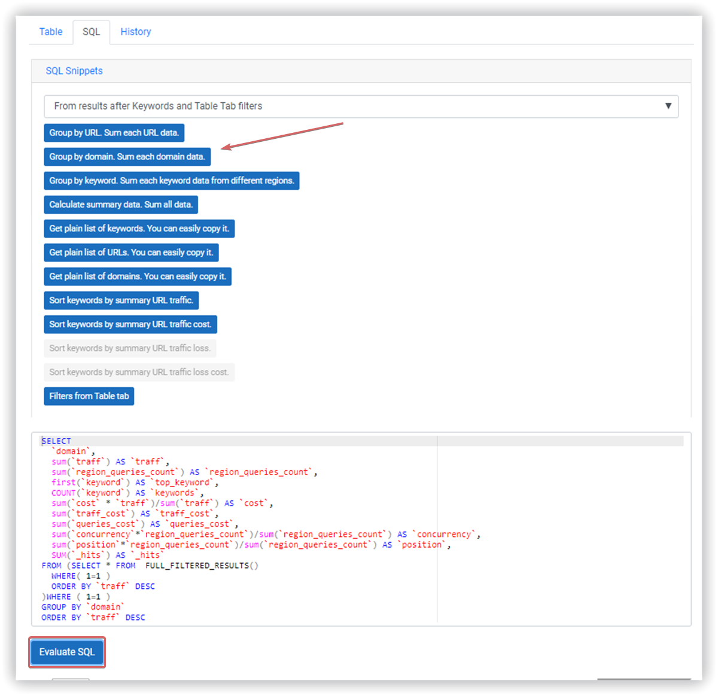The height and width of the screenshot is (696, 718).
Task: Click Calculate summary data snippet
Action: click(x=121, y=205)
